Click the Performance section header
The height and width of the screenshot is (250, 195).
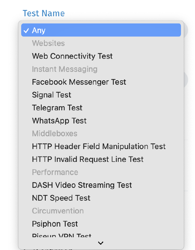(55, 172)
